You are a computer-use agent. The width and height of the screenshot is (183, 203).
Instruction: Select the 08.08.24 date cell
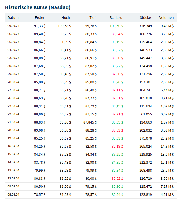pos(13,194)
